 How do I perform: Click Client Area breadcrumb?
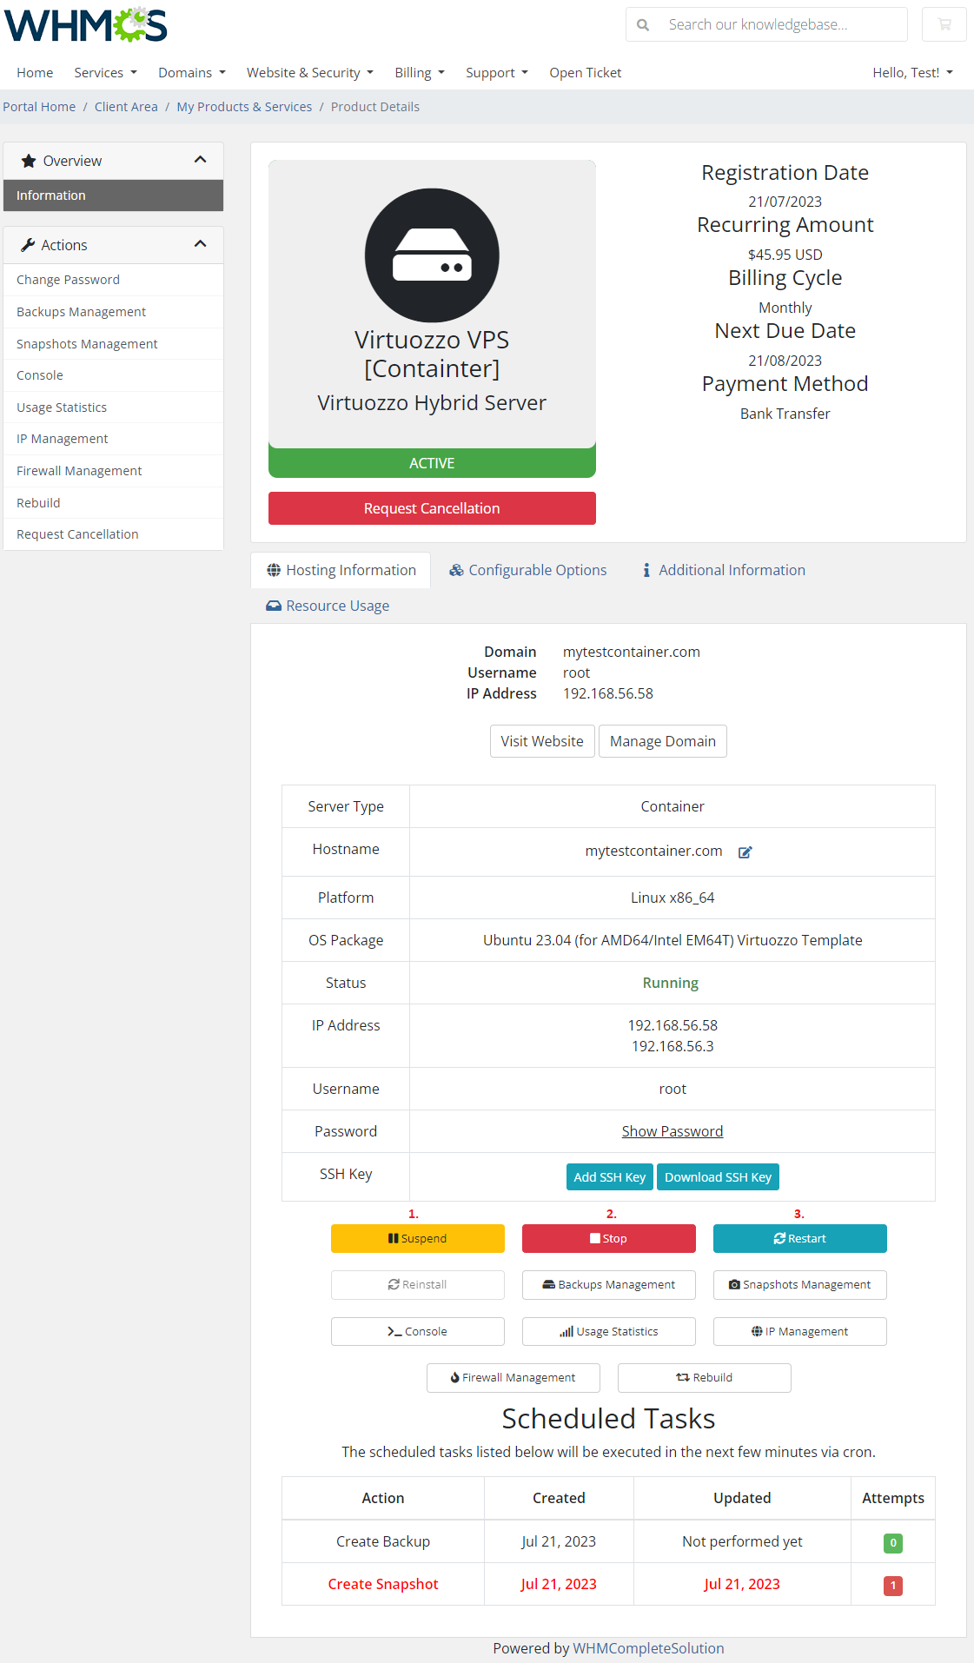point(126,107)
